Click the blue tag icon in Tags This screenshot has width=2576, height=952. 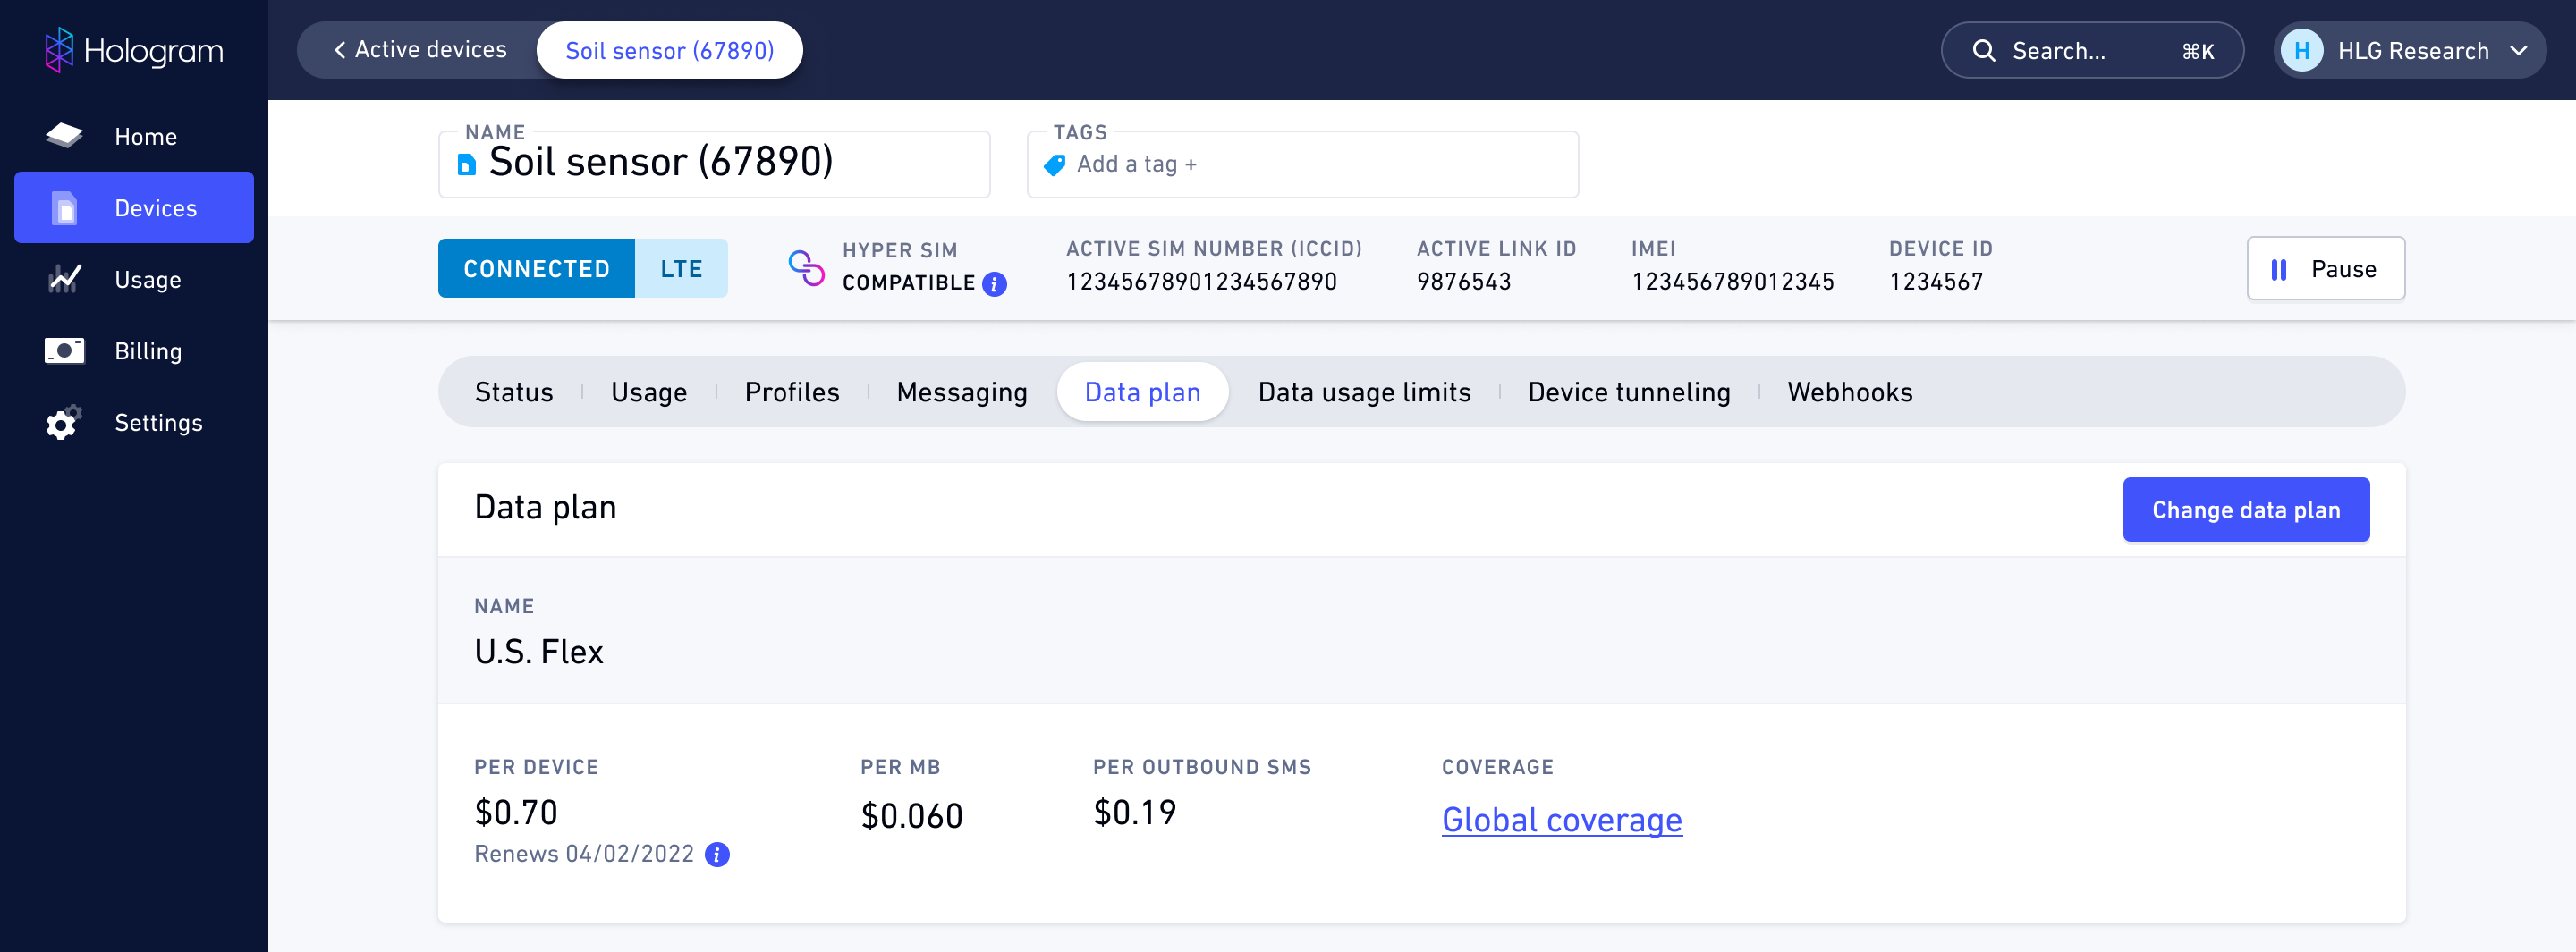point(1055,165)
